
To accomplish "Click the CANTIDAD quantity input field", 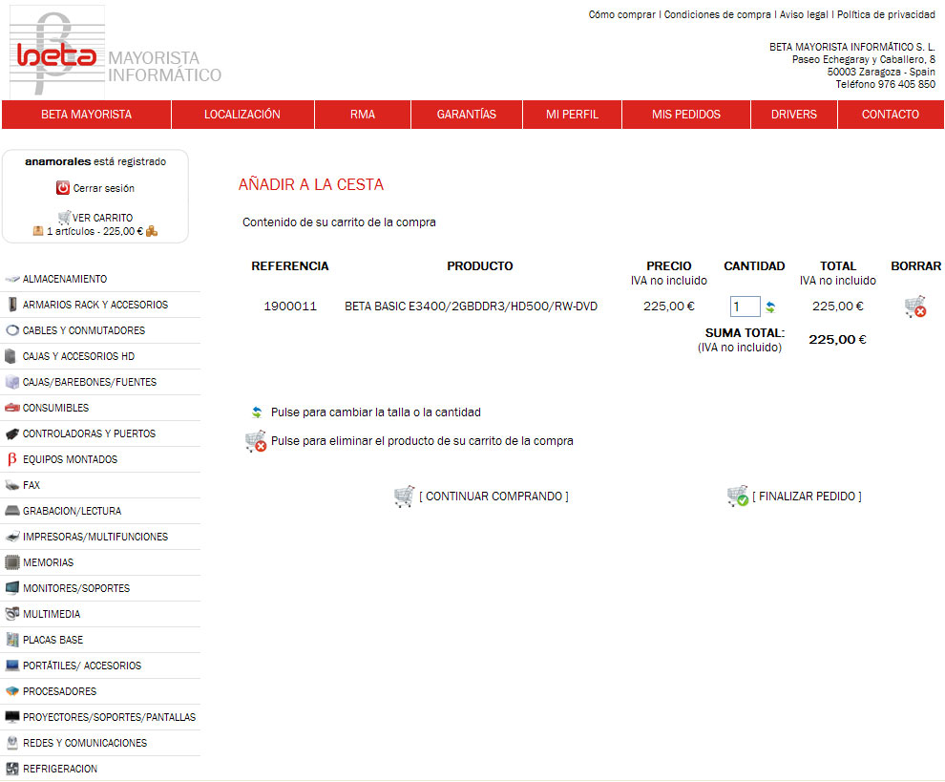I will tap(745, 306).
